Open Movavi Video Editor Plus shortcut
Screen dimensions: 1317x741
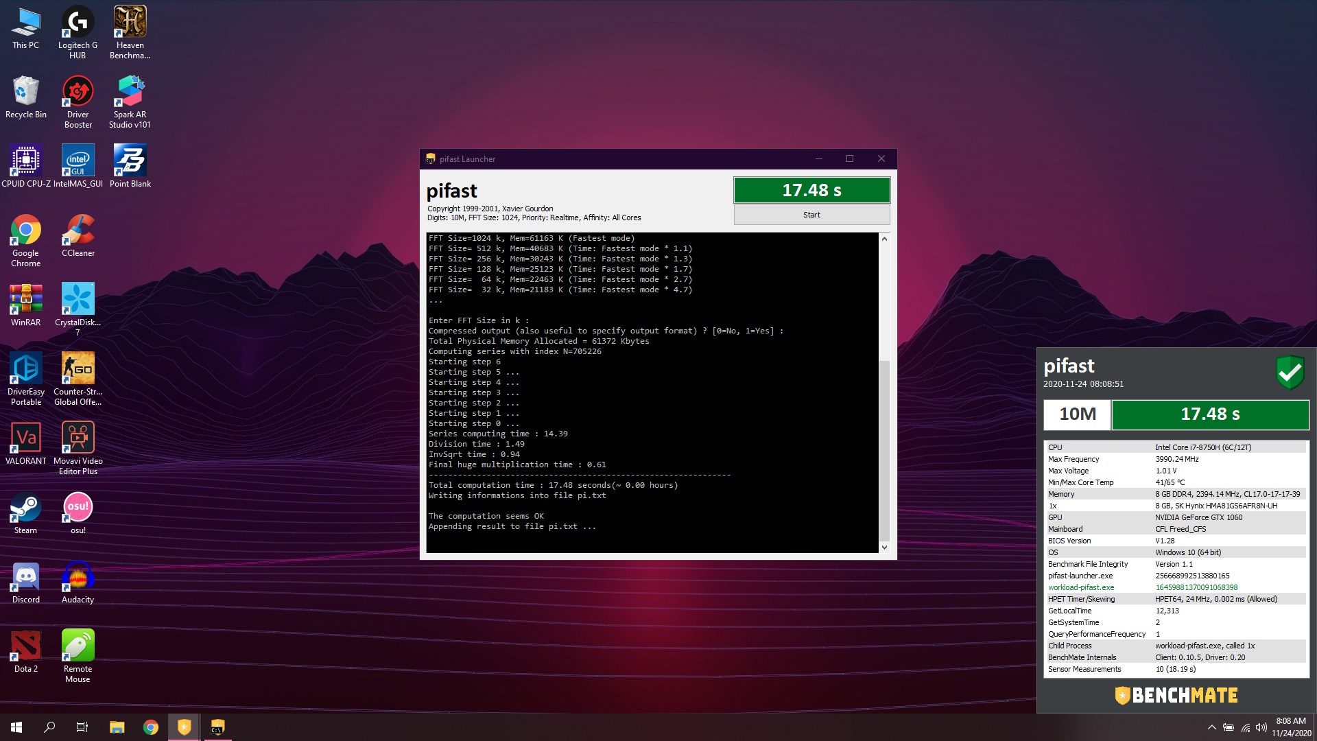tap(78, 449)
